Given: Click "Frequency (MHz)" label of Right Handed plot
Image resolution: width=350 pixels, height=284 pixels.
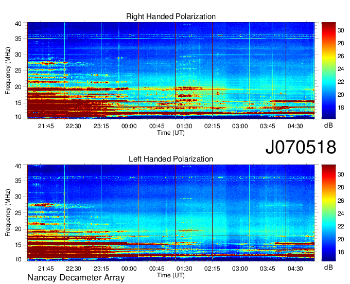Looking at the screenshot, I should pyautogui.click(x=8, y=70).
